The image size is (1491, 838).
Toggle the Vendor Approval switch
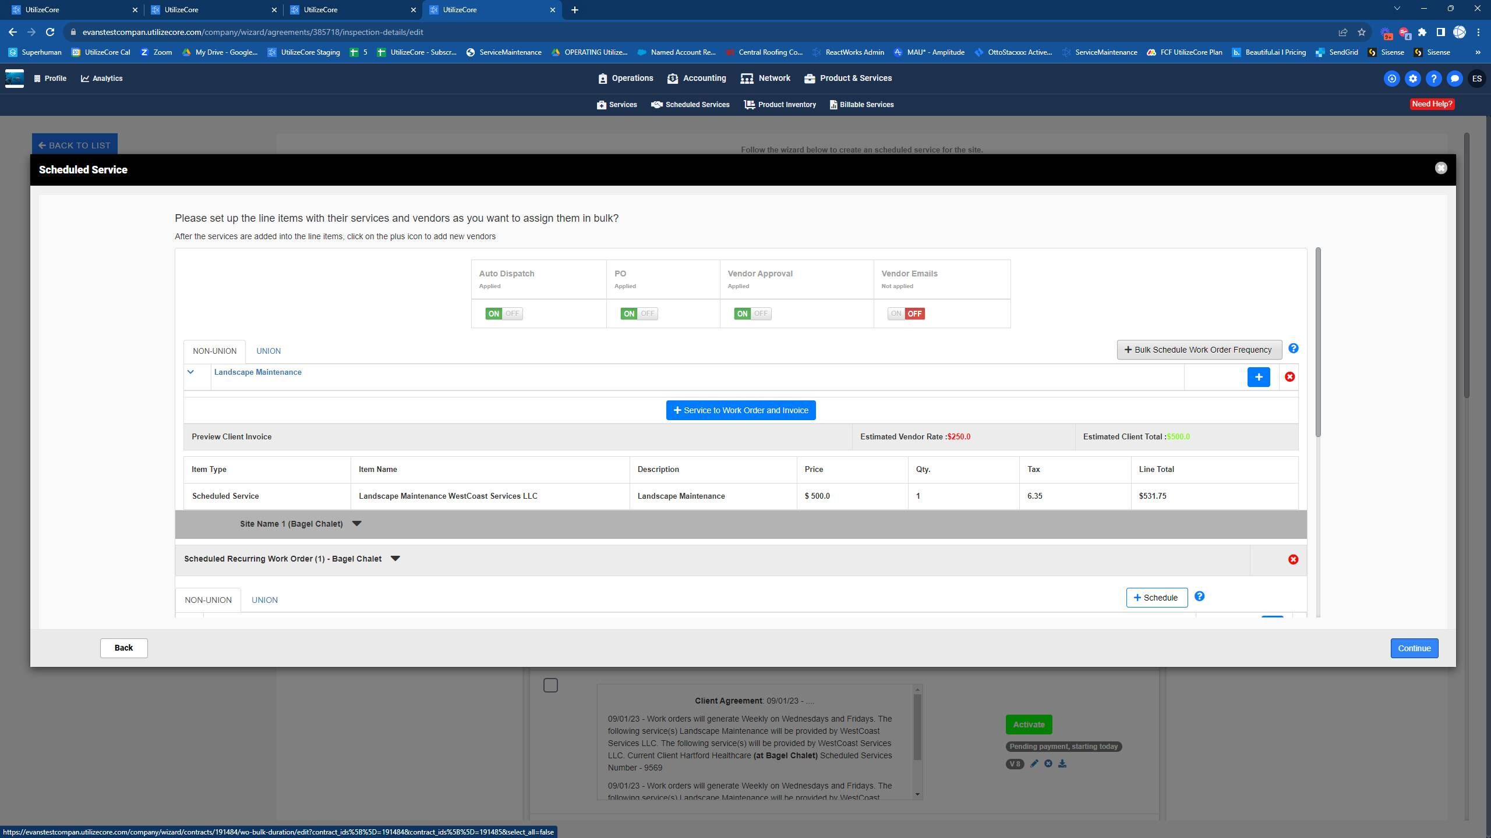pos(752,314)
